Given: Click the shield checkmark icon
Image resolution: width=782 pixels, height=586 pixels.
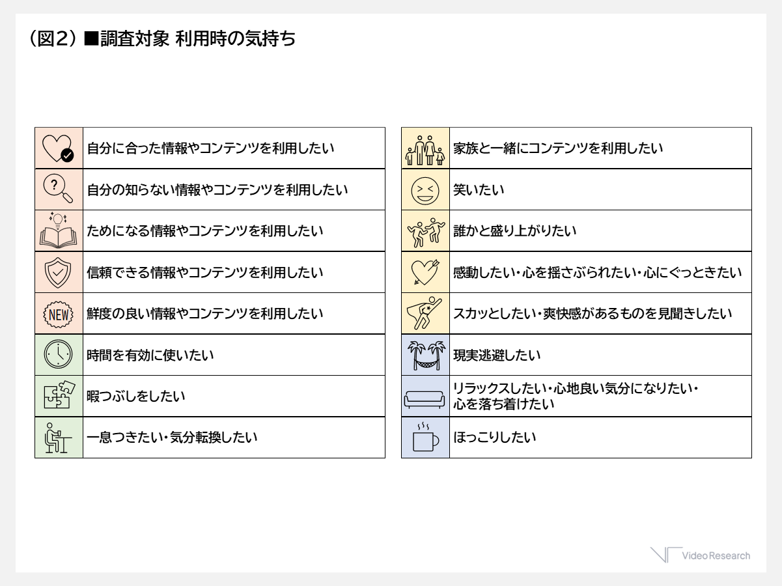Looking at the screenshot, I should tap(58, 272).
